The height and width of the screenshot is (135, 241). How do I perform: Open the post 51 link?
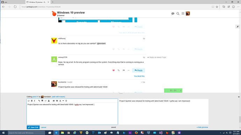(35, 97)
